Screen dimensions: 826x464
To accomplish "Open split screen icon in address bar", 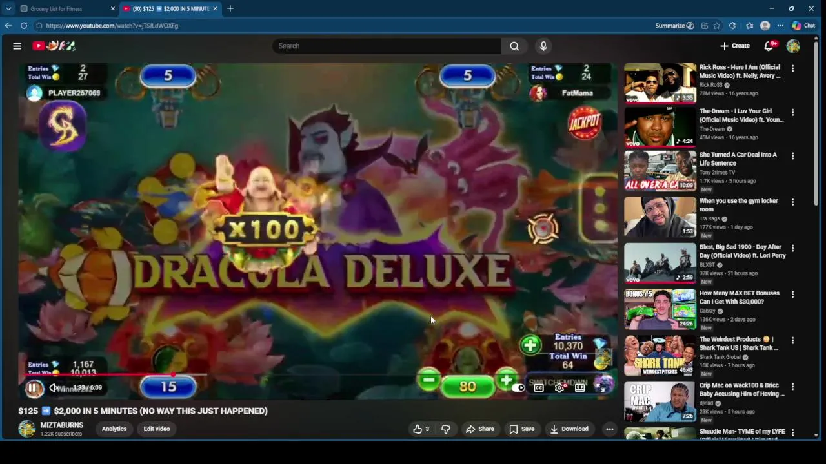I will tap(705, 26).
